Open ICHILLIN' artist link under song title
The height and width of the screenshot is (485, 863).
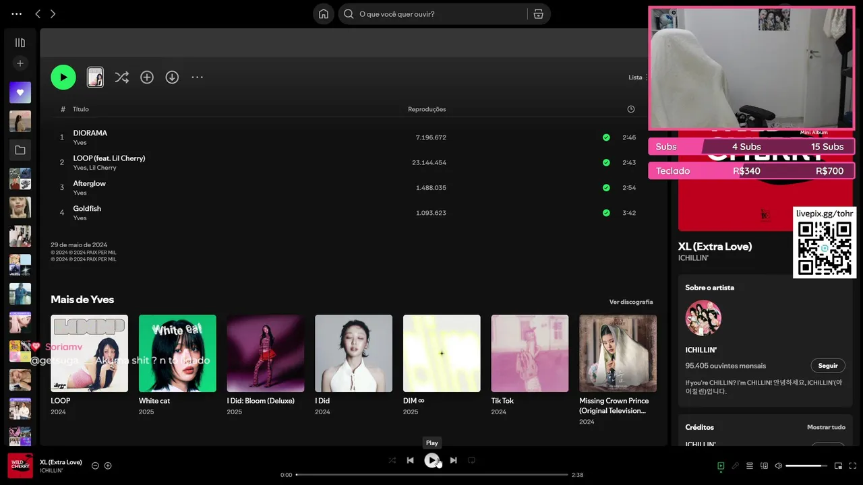tap(693, 258)
